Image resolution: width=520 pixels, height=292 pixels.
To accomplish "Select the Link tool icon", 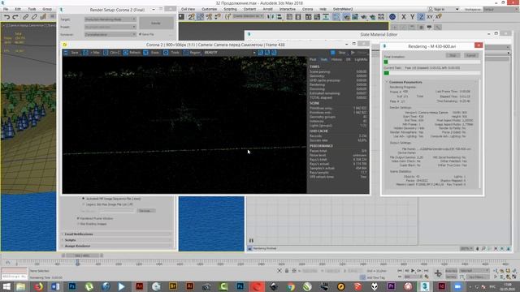I will tap(25, 16).
